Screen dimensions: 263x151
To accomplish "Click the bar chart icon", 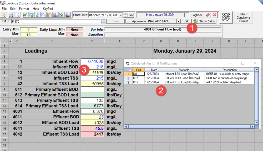I will (55, 15).
